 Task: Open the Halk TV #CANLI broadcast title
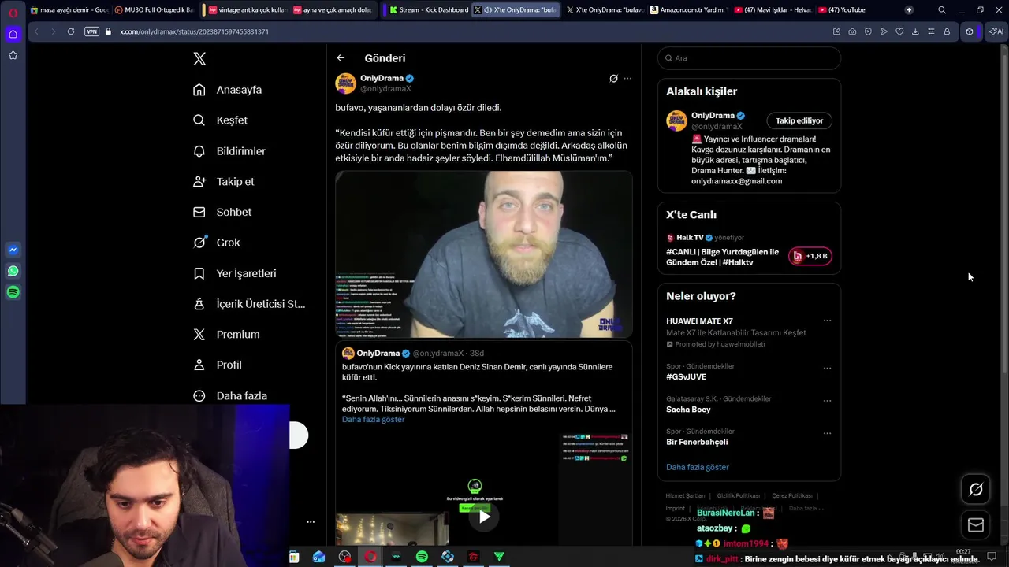[722, 258]
